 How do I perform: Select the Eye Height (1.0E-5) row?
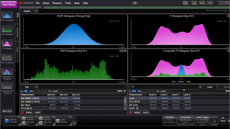pyautogui.click(x=72, y=101)
